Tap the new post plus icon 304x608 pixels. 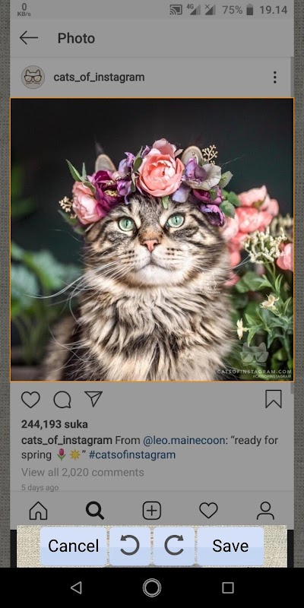tap(151, 511)
